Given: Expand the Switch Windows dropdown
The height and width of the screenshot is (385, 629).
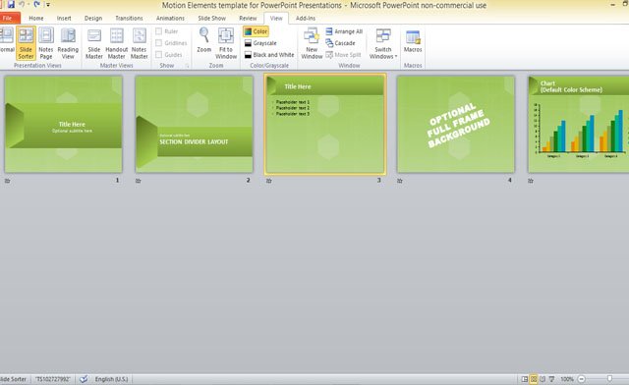Looking at the screenshot, I should point(383,43).
